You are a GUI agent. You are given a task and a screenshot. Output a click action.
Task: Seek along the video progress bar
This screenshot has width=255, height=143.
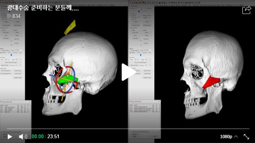pos(128,129)
